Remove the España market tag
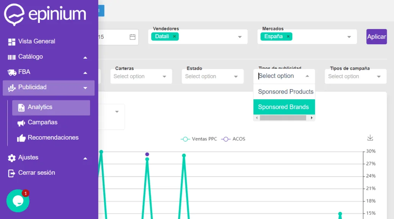 [288, 36]
